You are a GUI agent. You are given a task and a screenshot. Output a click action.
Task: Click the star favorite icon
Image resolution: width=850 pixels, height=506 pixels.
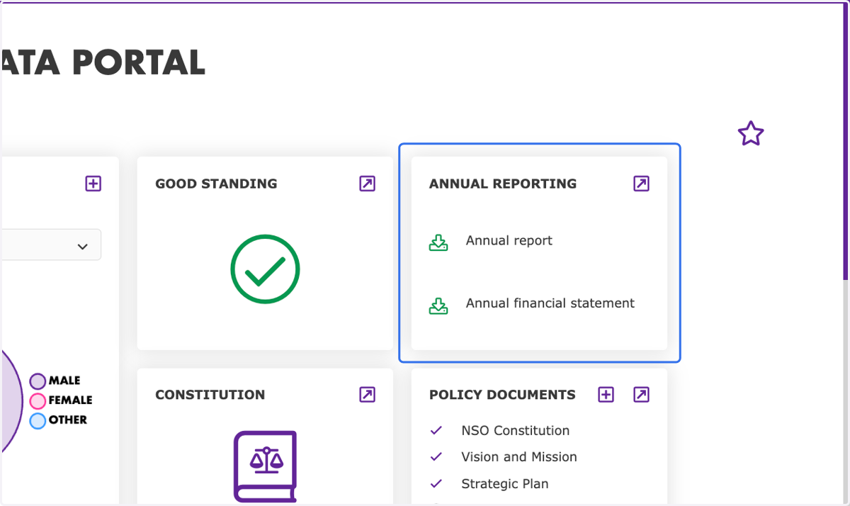click(751, 133)
